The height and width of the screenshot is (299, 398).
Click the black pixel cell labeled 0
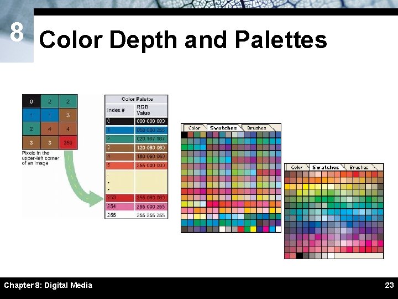click(31, 101)
